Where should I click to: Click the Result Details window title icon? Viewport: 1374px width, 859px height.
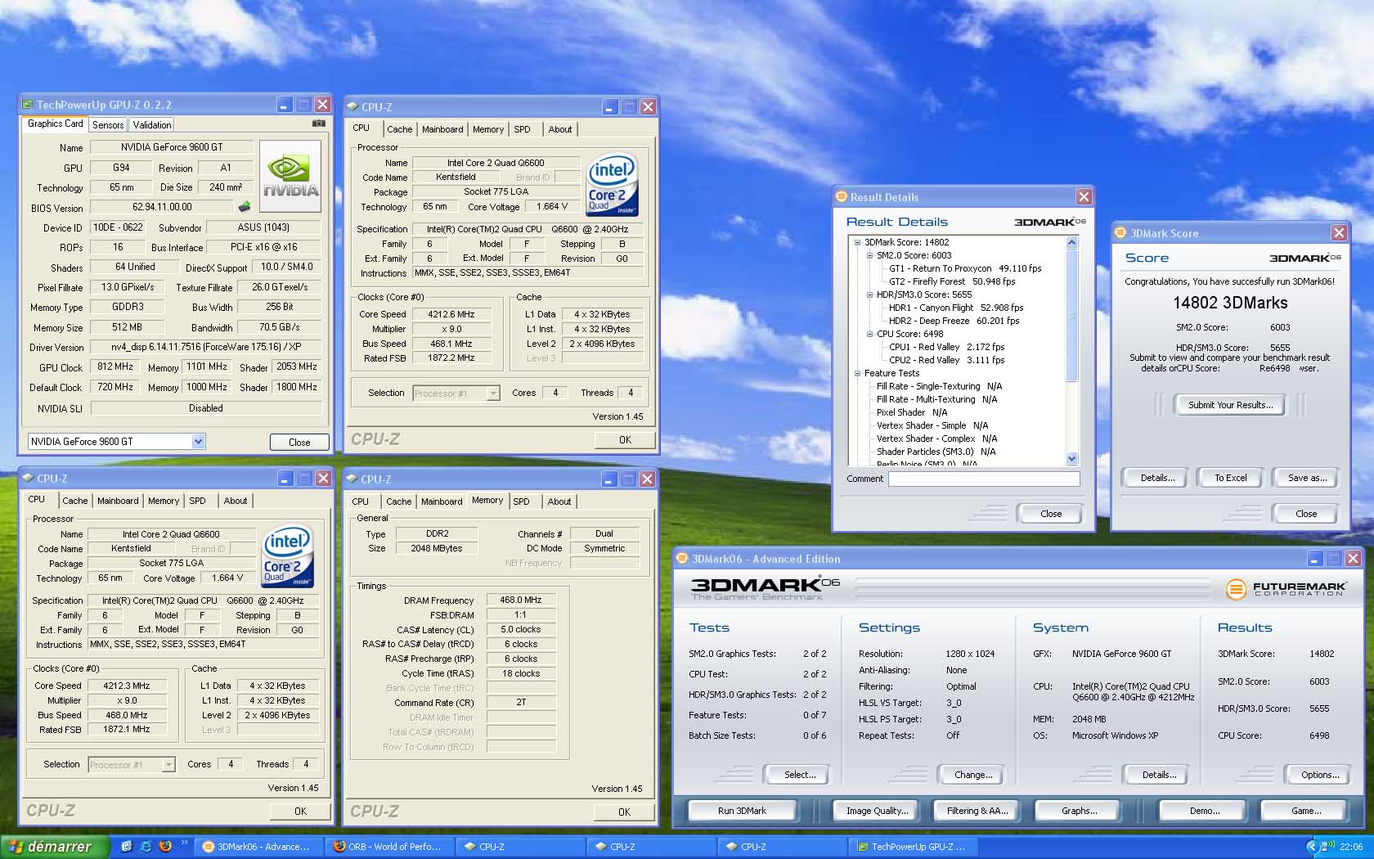tap(841, 196)
